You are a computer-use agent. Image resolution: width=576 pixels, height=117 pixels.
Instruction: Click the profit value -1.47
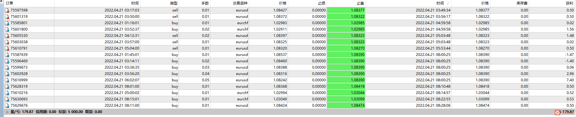tap(569, 55)
